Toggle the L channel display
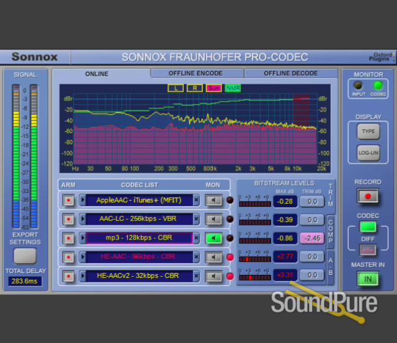This screenshot has width=397, height=343. click(176, 88)
